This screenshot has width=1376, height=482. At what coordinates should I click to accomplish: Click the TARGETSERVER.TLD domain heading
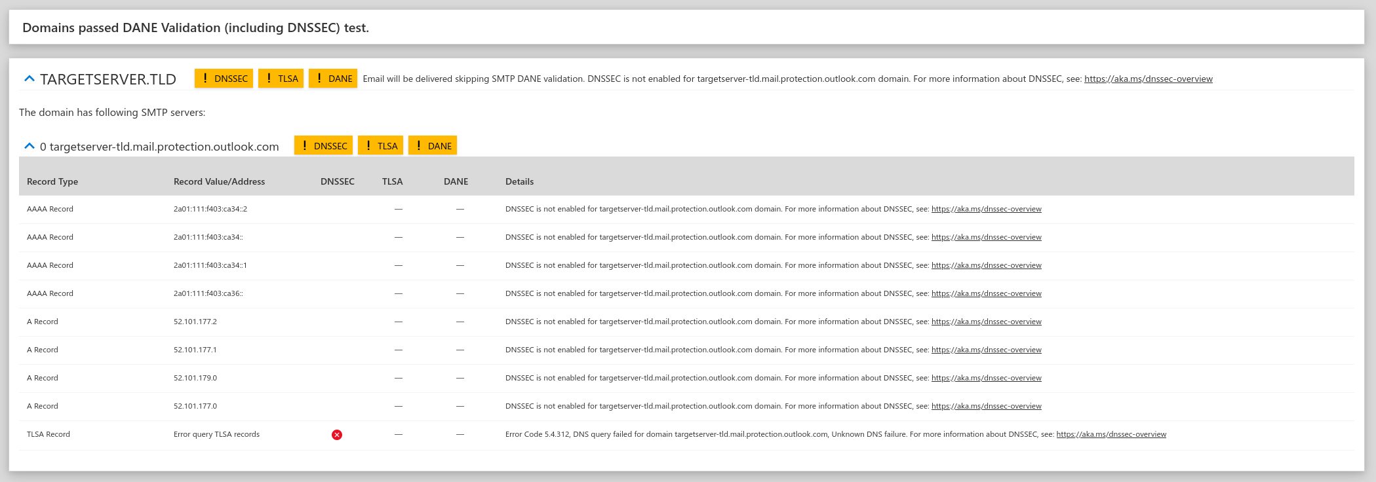tap(108, 79)
